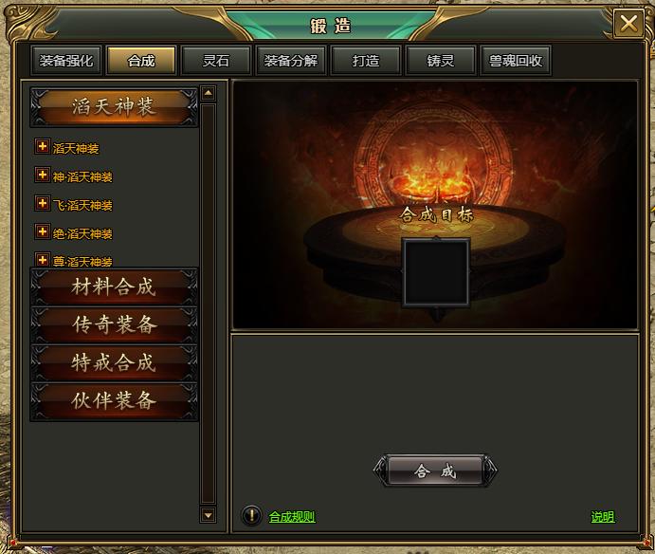
Task: Click the exclamation mark rules icon
Action: coord(252,515)
